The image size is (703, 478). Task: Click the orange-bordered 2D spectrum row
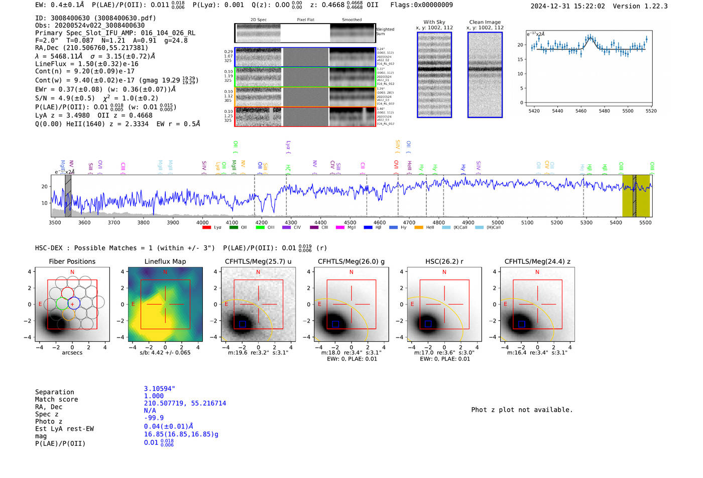point(305,97)
